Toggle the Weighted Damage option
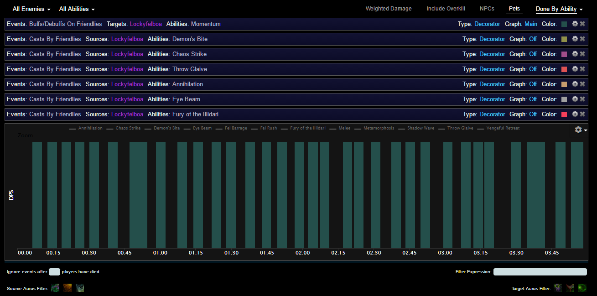The height and width of the screenshot is (296, 597). click(x=389, y=9)
